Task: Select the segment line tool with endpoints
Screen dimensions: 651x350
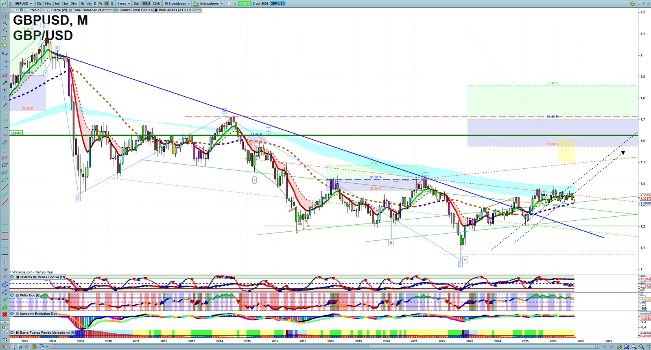Action: [4, 105]
